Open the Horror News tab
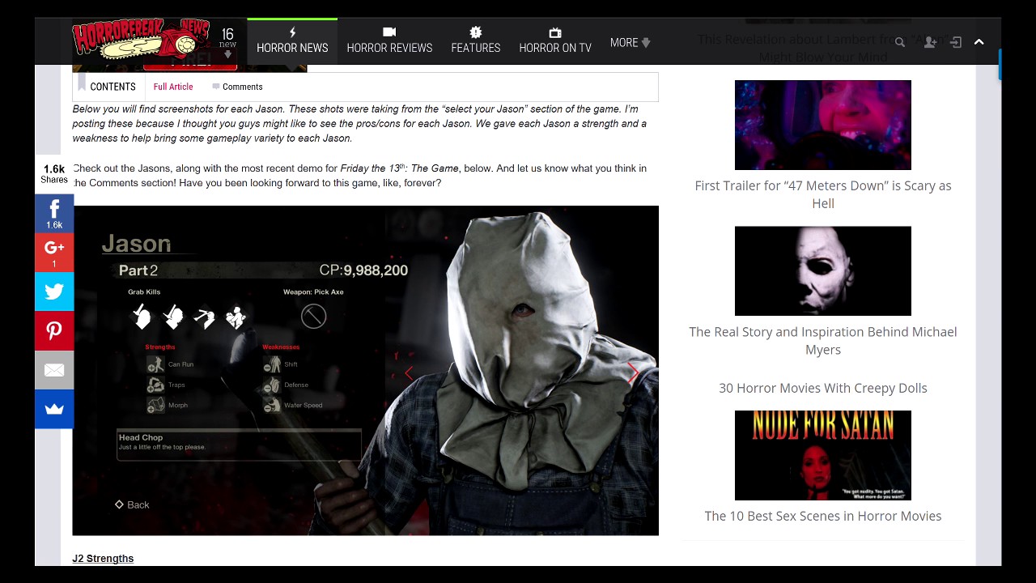This screenshot has height=583, width=1036. pos(292,40)
